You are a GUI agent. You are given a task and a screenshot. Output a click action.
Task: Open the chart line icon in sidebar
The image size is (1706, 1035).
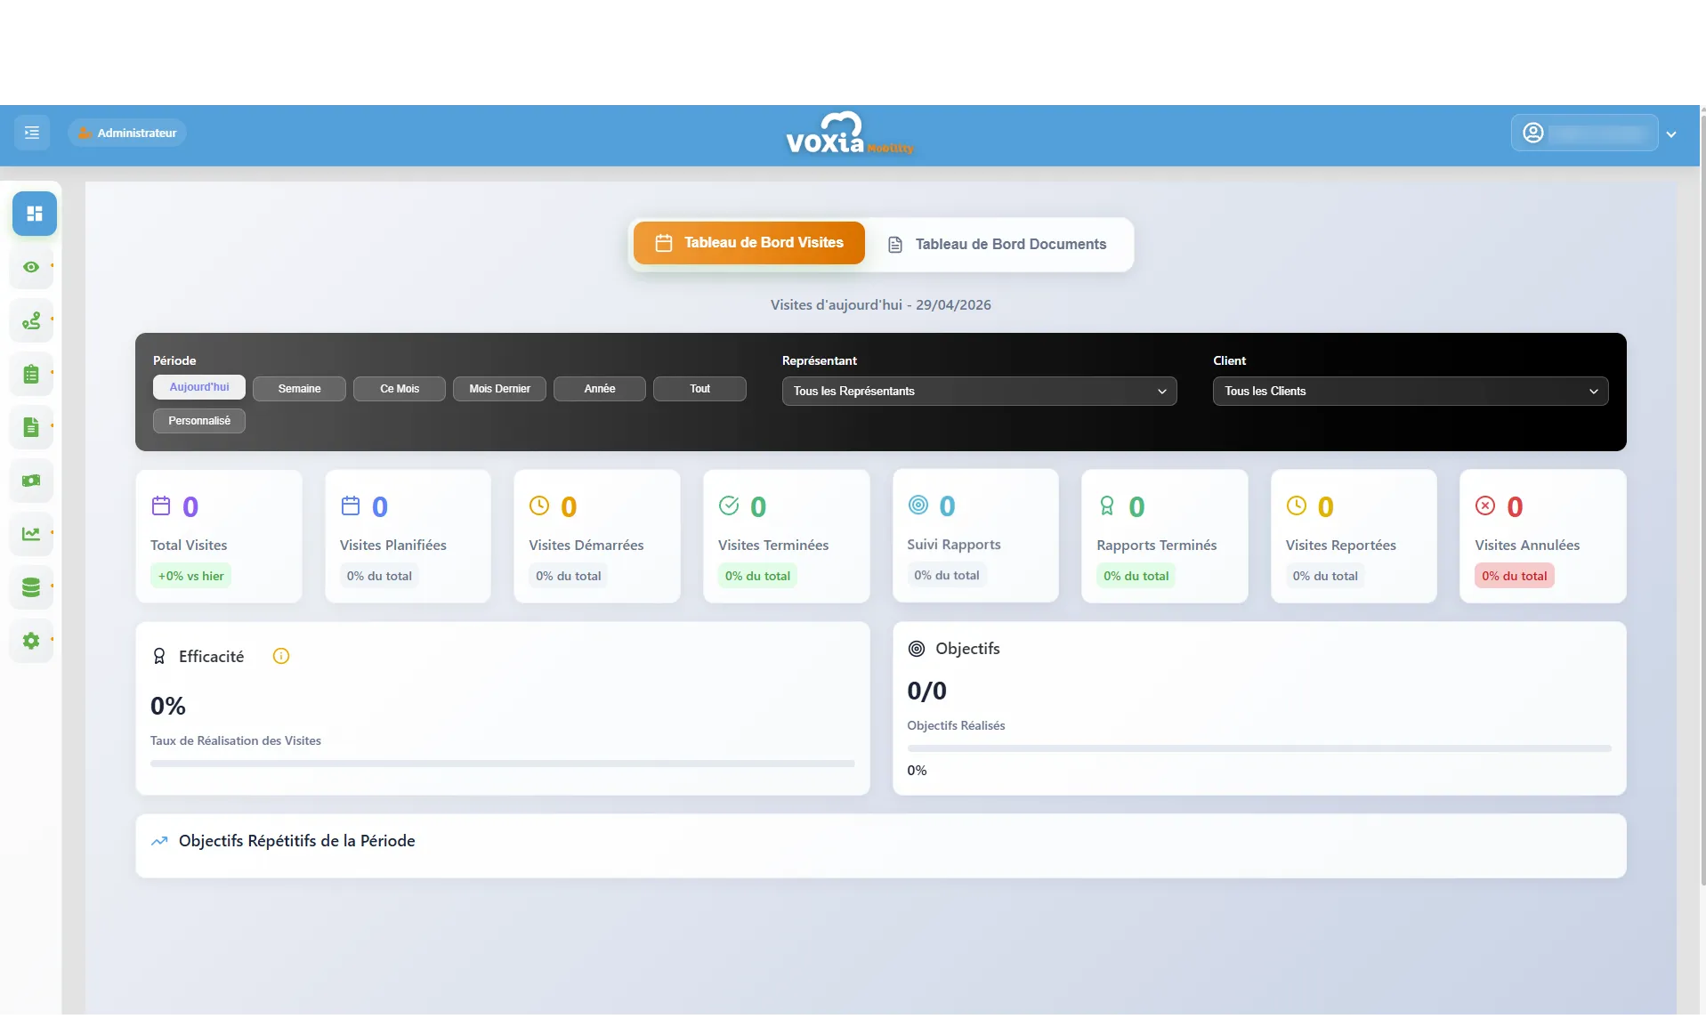point(31,534)
